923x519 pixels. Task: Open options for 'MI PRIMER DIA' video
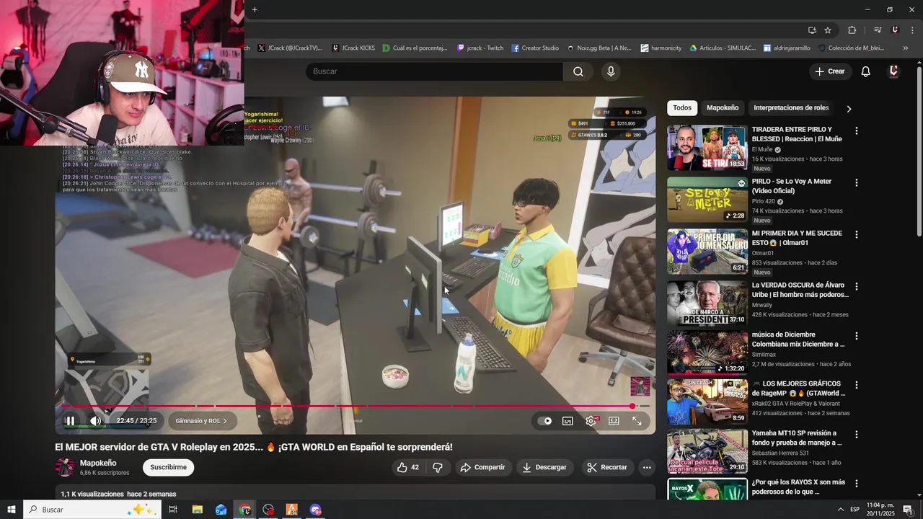click(x=857, y=235)
